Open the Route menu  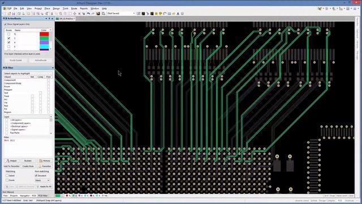[74, 8]
